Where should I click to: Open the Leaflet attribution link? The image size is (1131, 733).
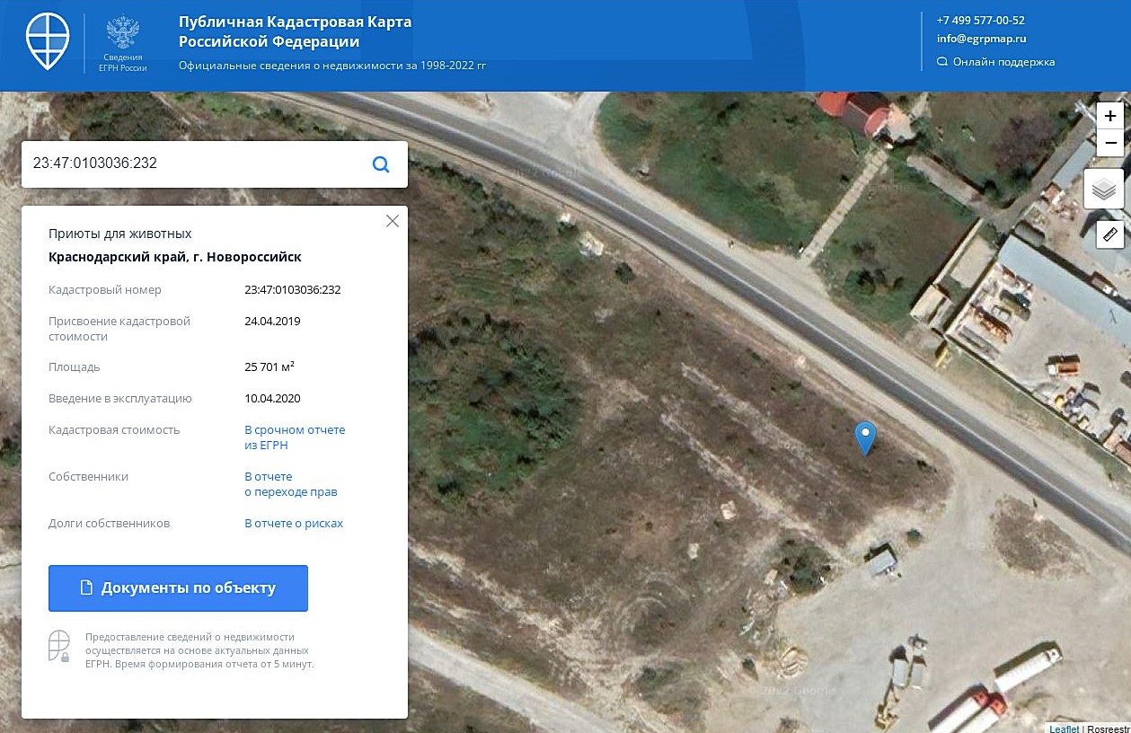click(1064, 729)
